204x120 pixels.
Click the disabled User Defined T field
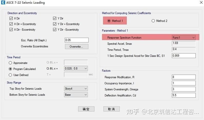pyautogui.click(x=76, y=74)
